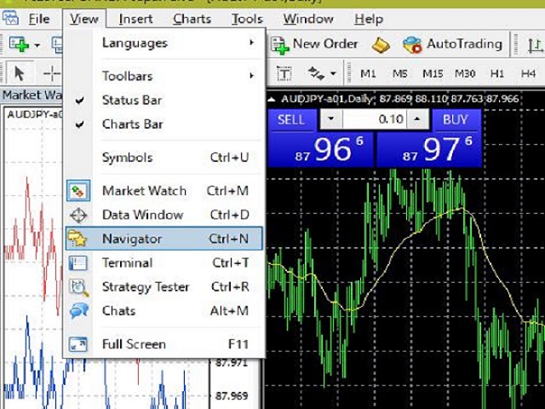Click the buy price 87.97 panel
This screenshot has width=545, height=409.
[429, 150]
